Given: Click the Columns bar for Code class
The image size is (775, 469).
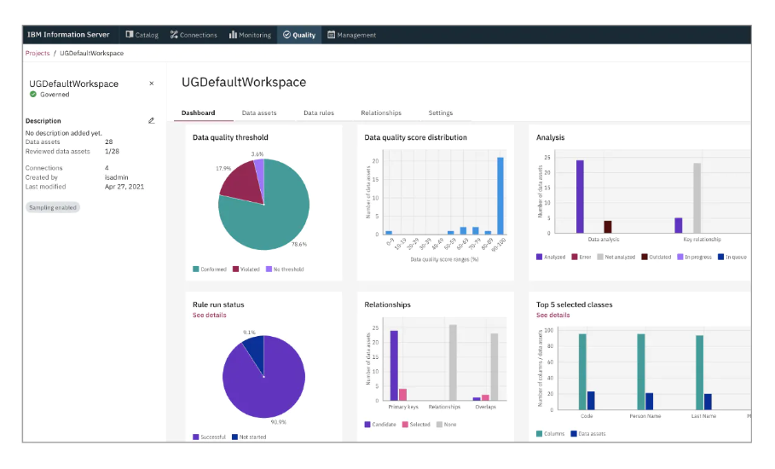Looking at the screenshot, I should (x=582, y=372).
